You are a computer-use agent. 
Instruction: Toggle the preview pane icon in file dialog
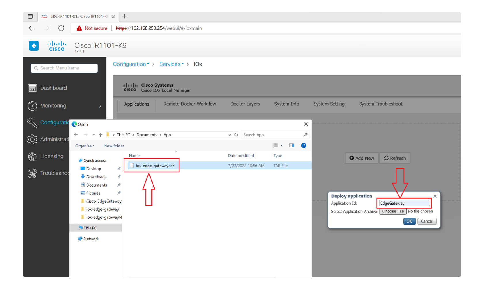tap(291, 146)
